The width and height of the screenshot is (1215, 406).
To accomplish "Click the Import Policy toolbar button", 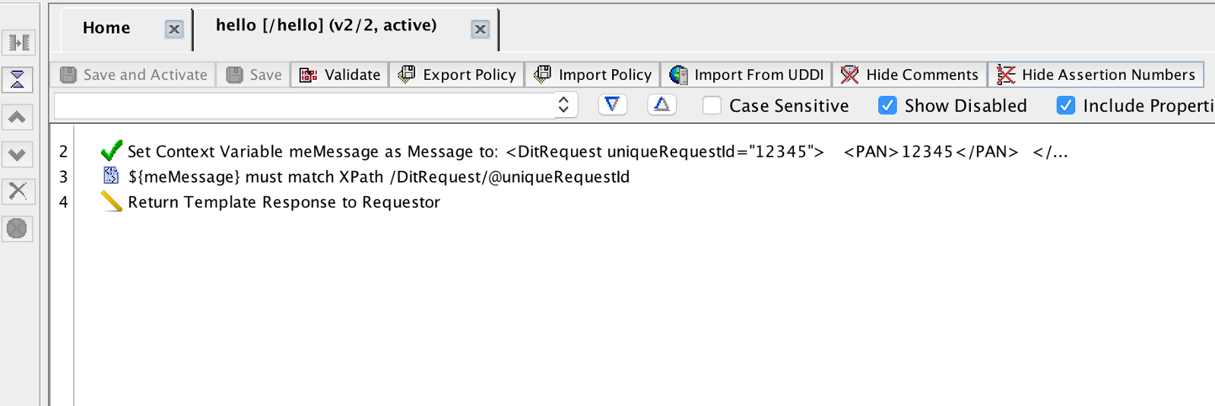I will [x=593, y=75].
